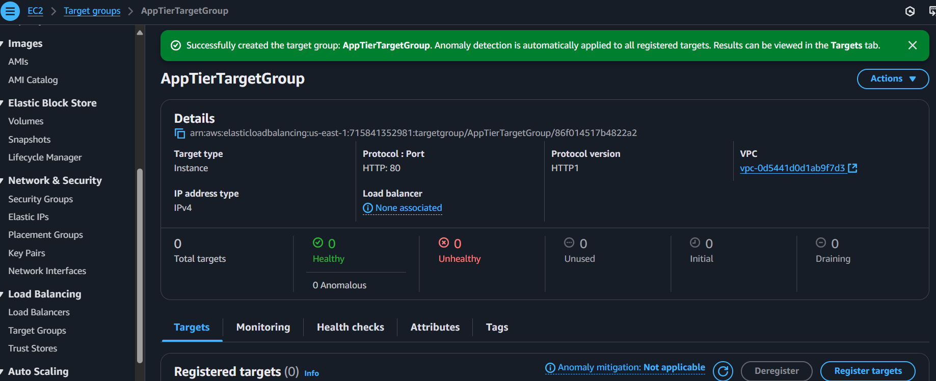This screenshot has width=936, height=381.
Task: Click the Draining status icon
Action: (x=821, y=242)
